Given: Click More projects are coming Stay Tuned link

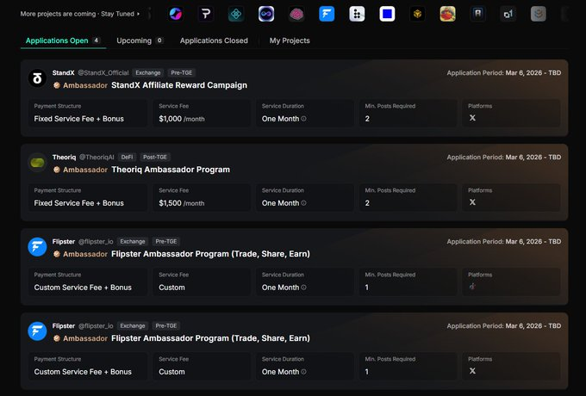Looking at the screenshot, I should (x=80, y=14).
